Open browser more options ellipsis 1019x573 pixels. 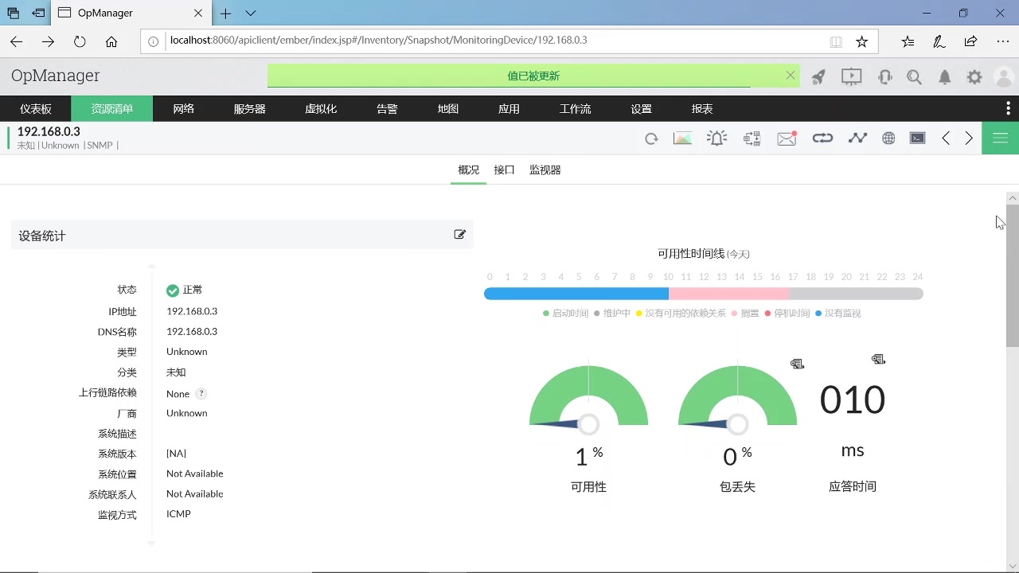(1002, 41)
